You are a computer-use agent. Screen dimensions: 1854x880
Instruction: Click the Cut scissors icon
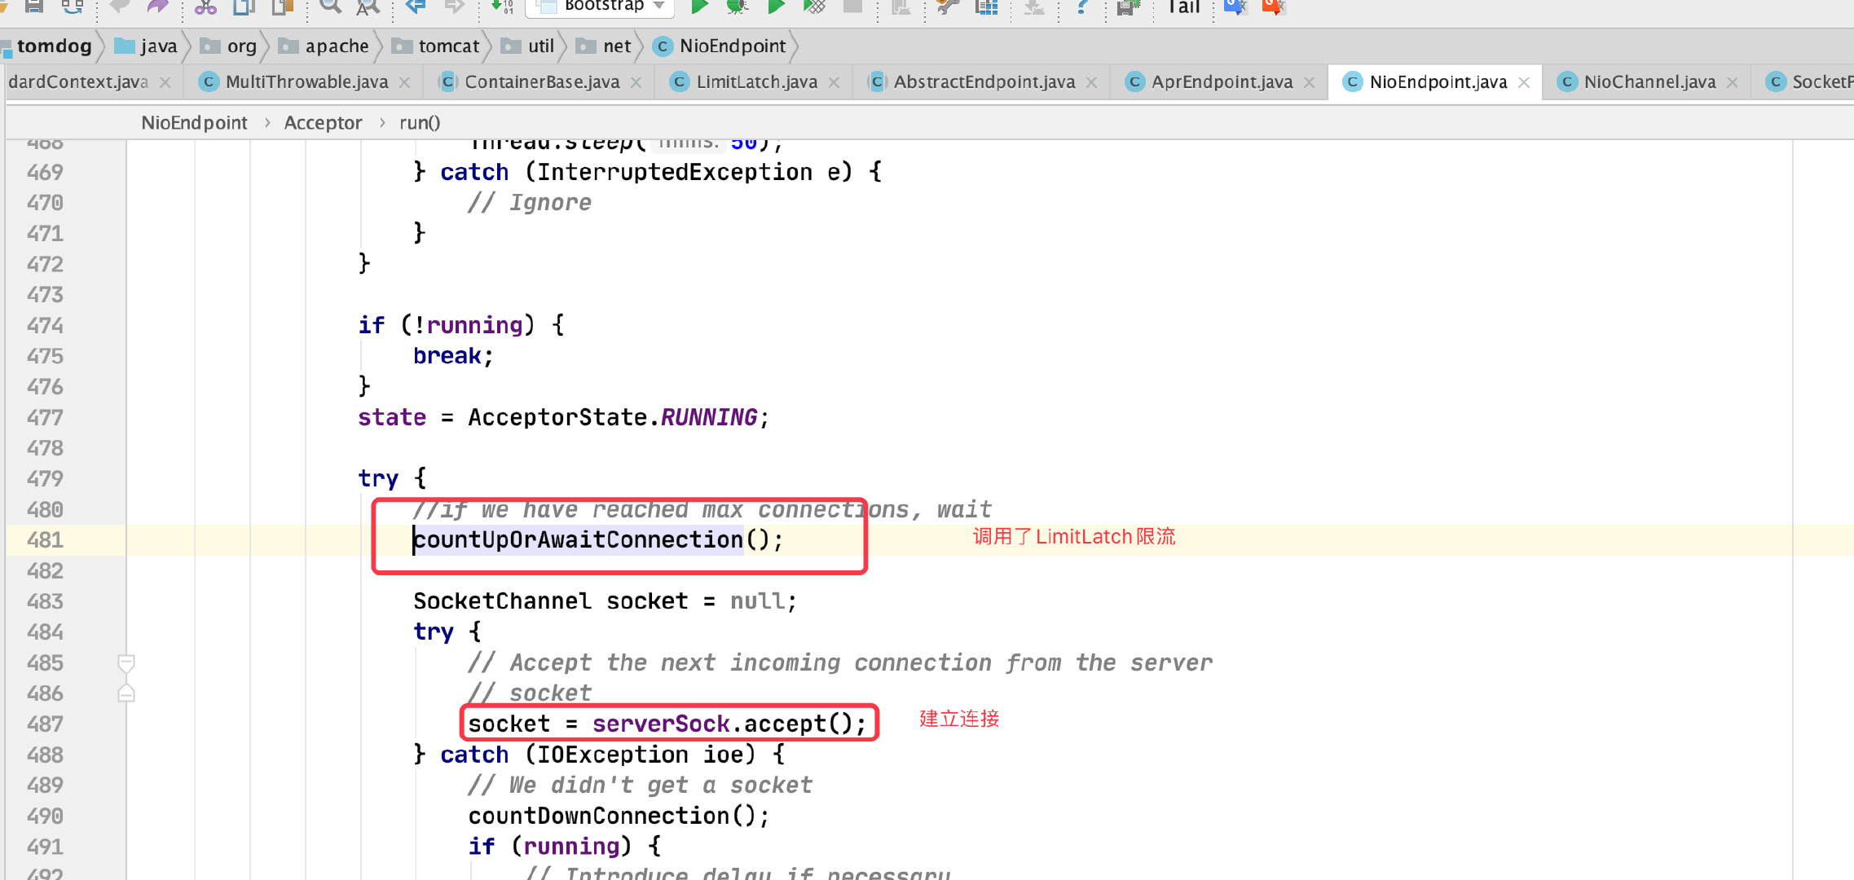point(205,6)
